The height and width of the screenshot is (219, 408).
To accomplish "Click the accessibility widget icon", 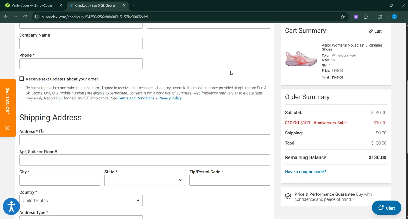I will pyautogui.click(x=11, y=207).
